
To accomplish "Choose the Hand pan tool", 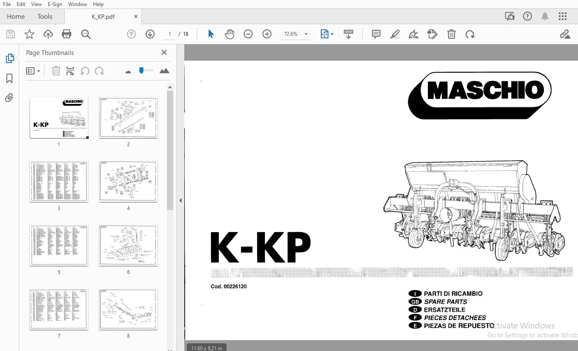I will pos(229,34).
